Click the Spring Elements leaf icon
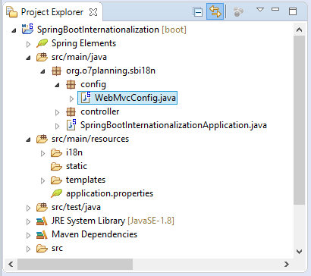 (x=42, y=43)
